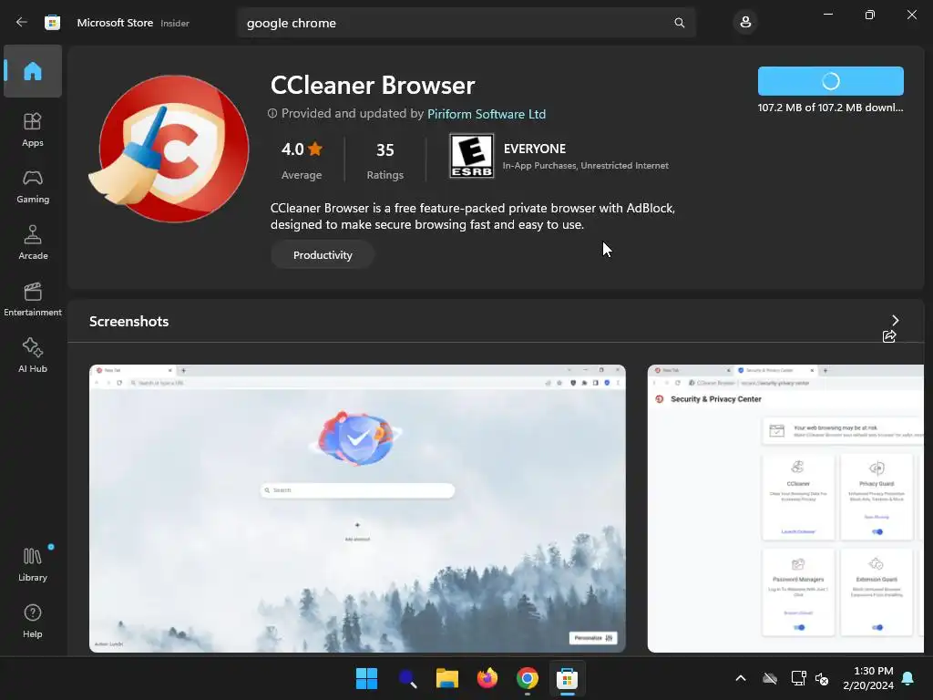Click the OneDrive cloud tray icon
This screenshot has height=700, width=933.
click(x=770, y=678)
